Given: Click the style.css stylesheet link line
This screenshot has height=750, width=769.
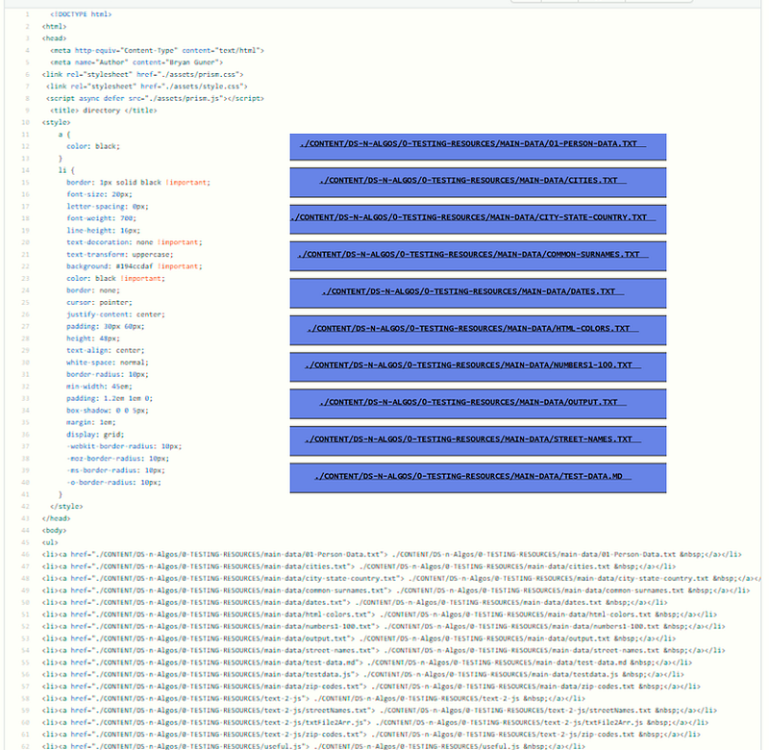Looking at the screenshot, I should point(147,87).
